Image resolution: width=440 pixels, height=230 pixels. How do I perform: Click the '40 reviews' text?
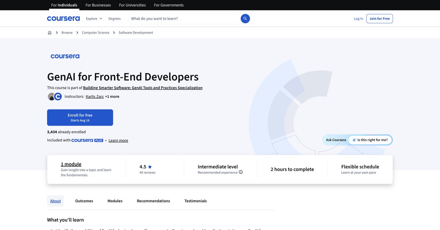(147, 173)
